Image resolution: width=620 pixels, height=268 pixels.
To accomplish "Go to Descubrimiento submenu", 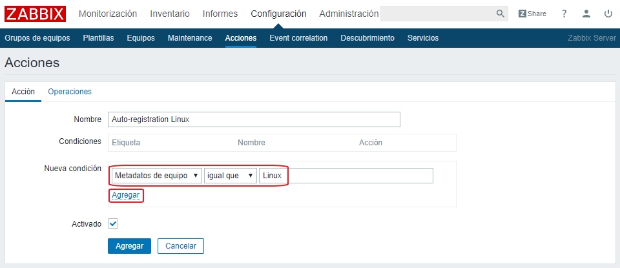I will point(367,38).
